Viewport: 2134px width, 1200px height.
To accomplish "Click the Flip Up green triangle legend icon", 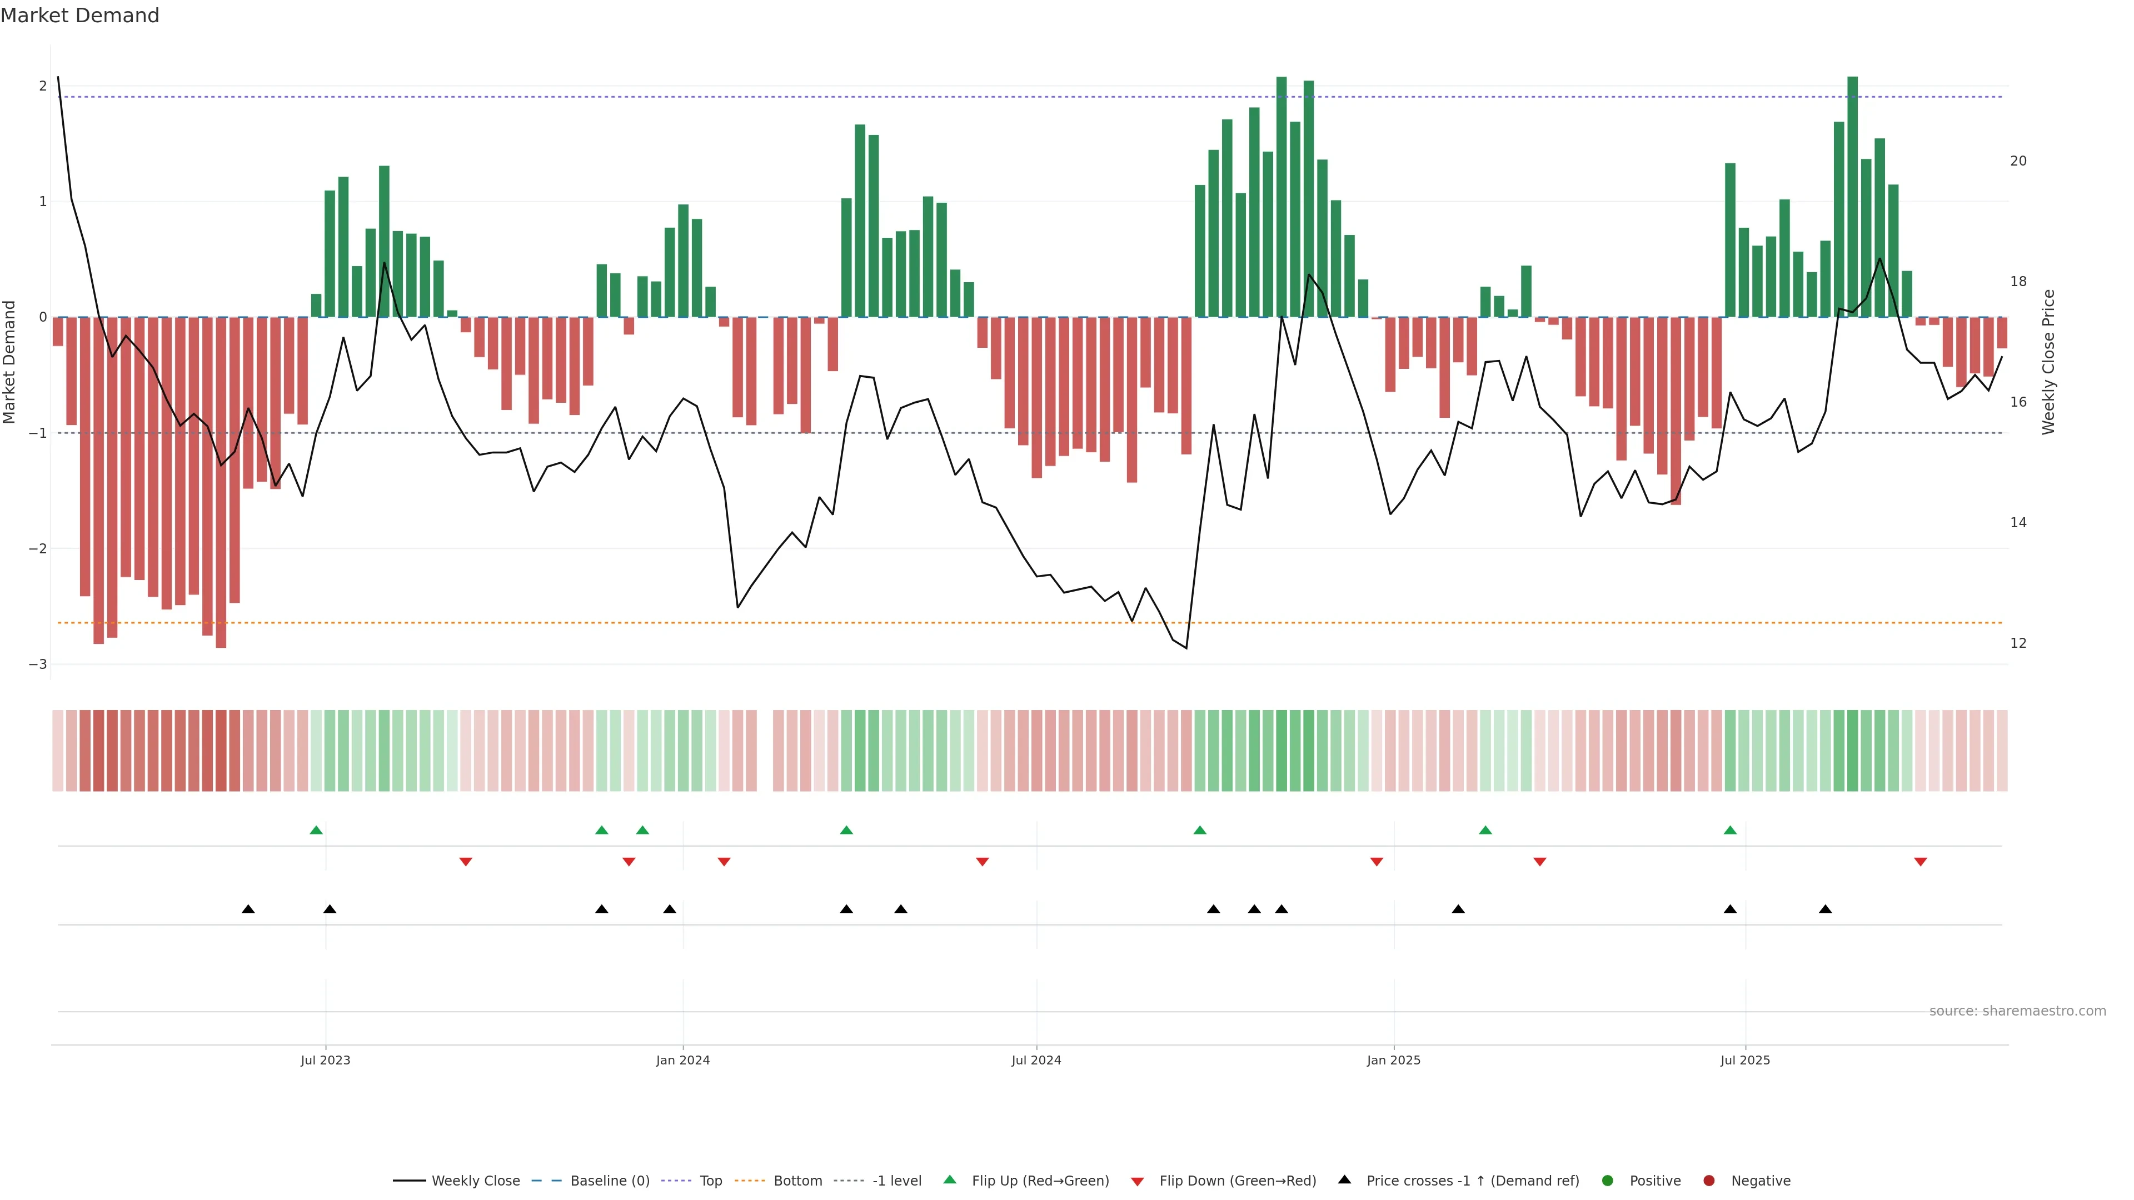I will coord(950,1180).
